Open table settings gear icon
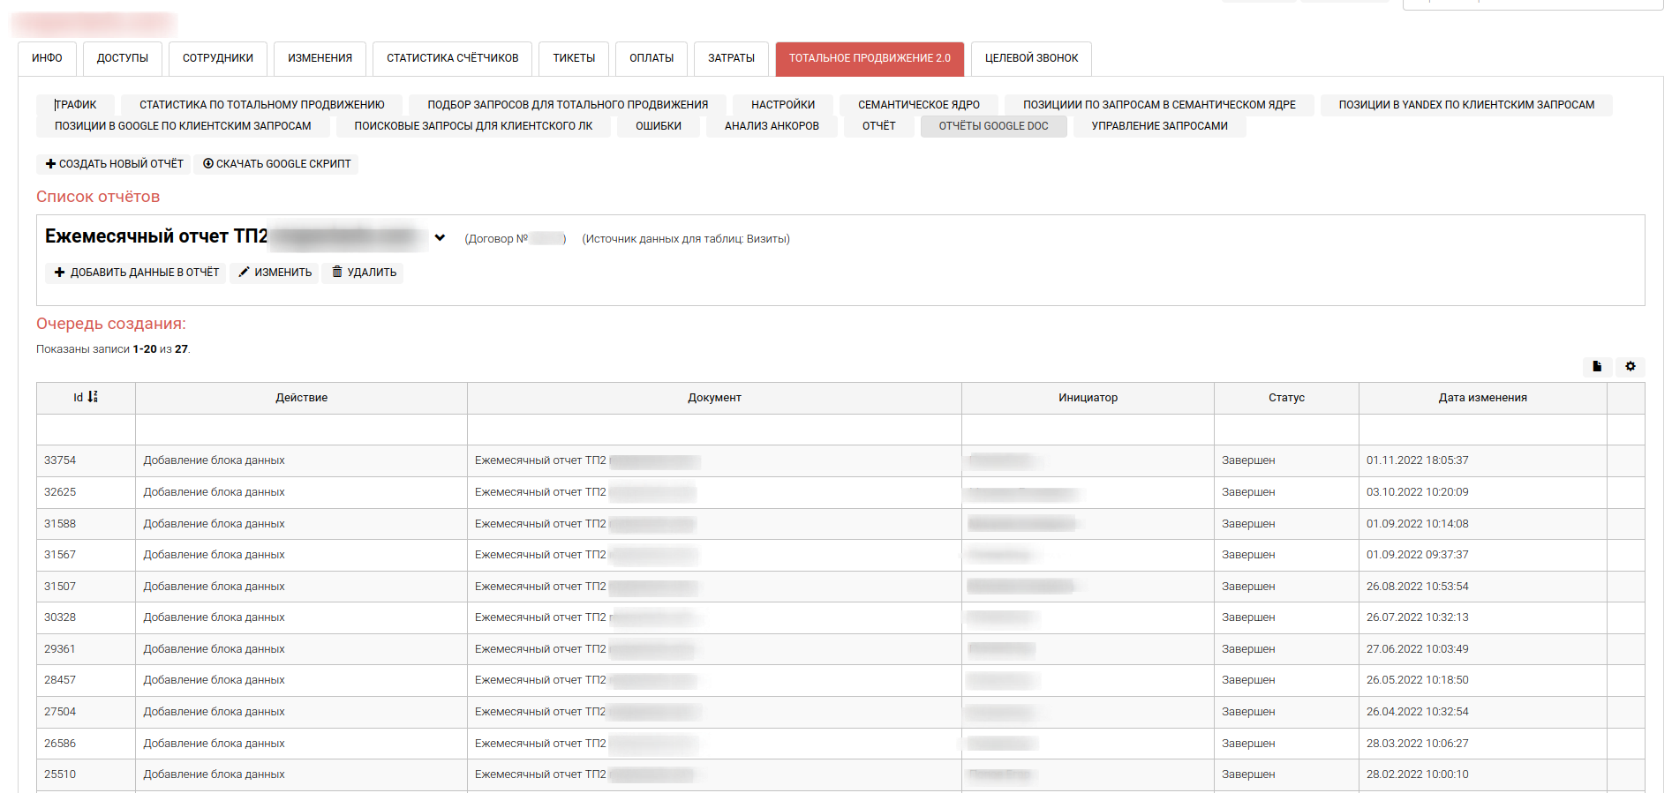The width and height of the screenshot is (1672, 793). [1631, 366]
